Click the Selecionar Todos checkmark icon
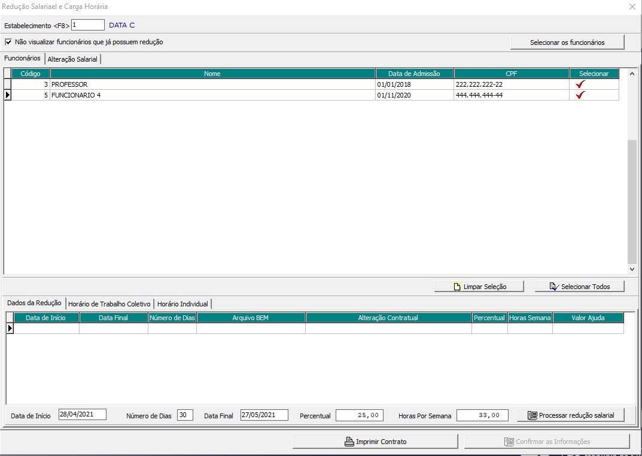This screenshot has height=456, width=642. [554, 287]
